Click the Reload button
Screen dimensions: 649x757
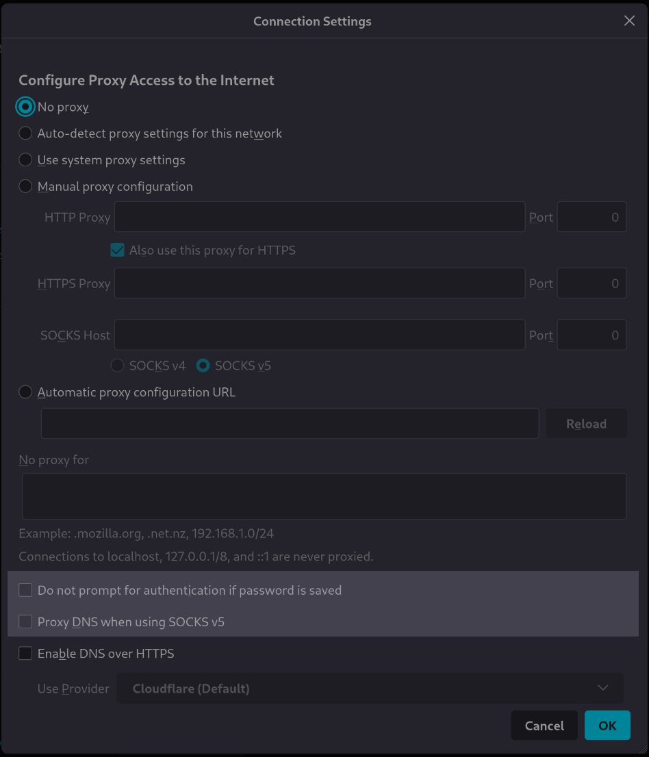coord(586,423)
